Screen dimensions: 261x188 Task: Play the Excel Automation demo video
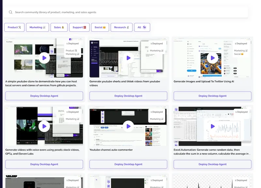(213, 126)
